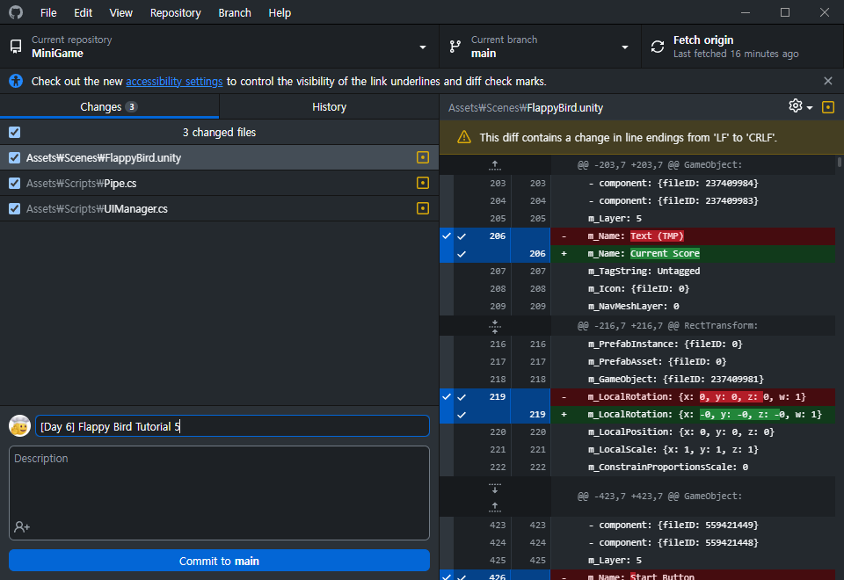This screenshot has width=844, height=580.
Task: Toggle removed line 206 Text (TMP) selection
Action: (462, 236)
